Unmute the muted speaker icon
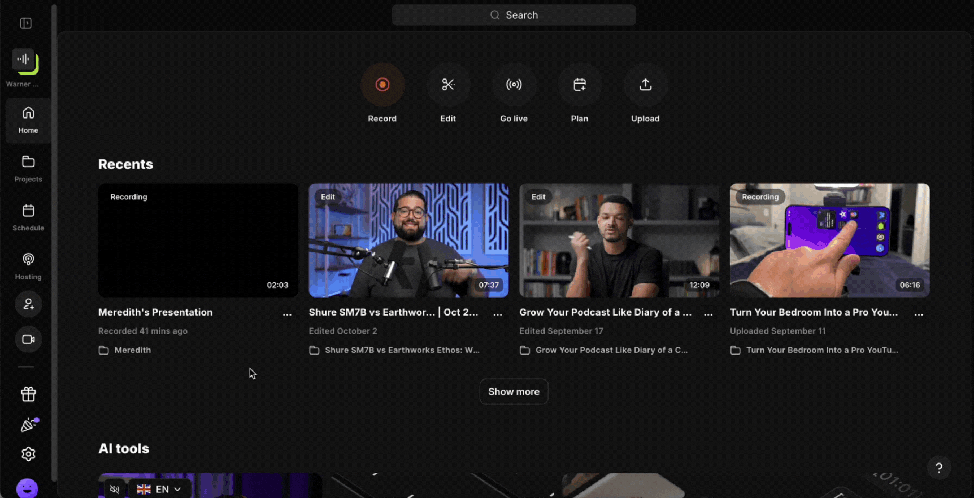Image resolution: width=974 pixels, height=498 pixels. pos(115,489)
